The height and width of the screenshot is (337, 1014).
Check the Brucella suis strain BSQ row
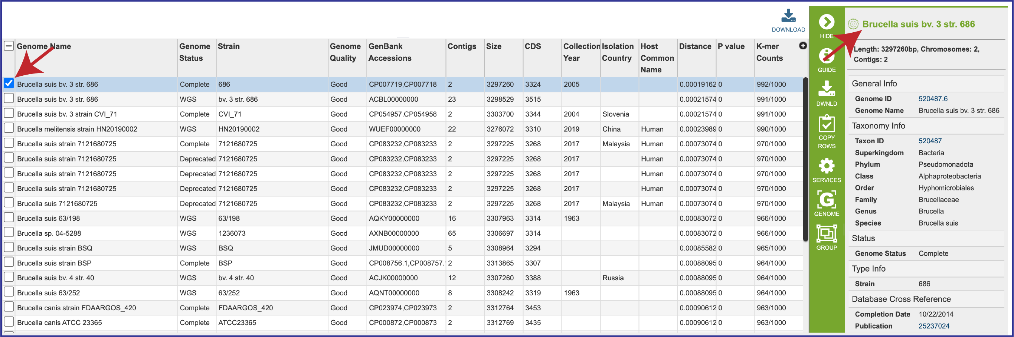tap(9, 248)
